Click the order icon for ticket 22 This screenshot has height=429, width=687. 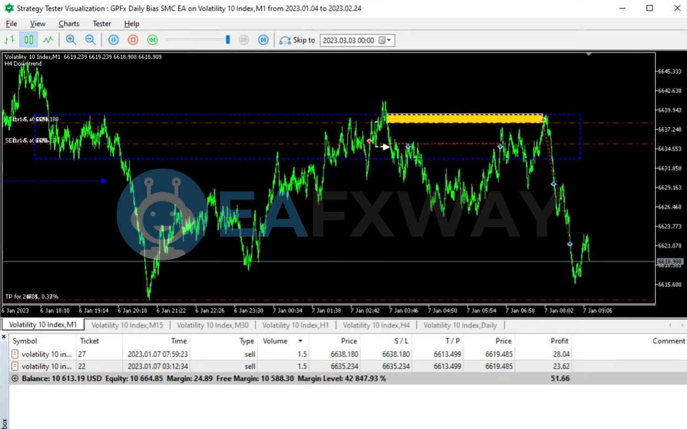[15, 366]
